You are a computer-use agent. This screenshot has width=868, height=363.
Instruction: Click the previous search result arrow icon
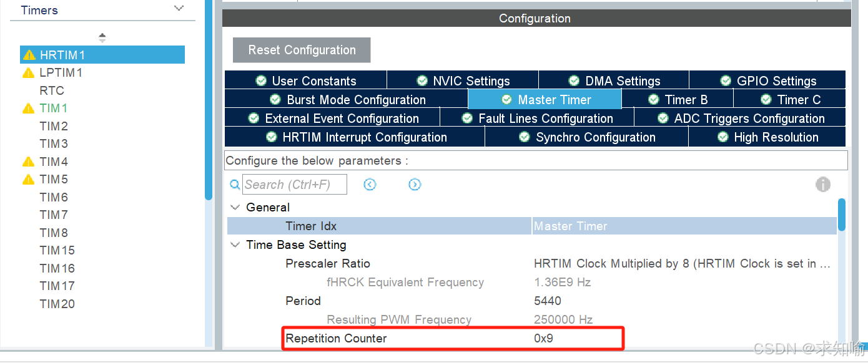coord(370,184)
